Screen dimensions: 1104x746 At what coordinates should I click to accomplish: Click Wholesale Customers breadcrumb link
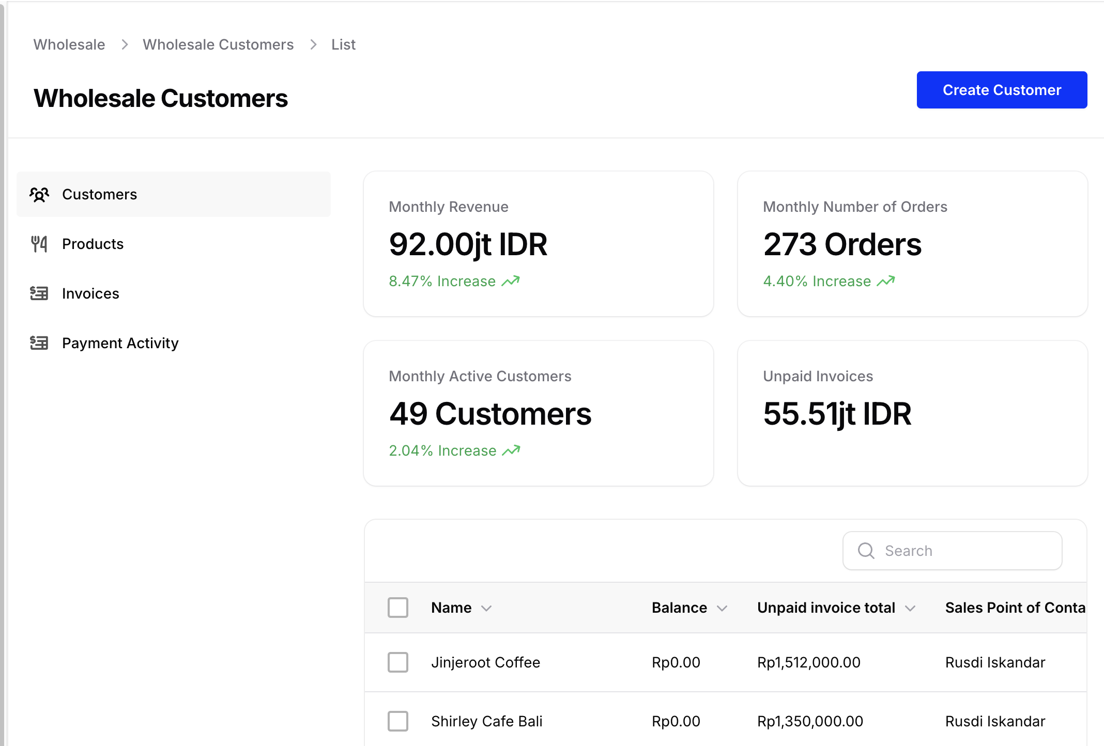[x=218, y=44]
